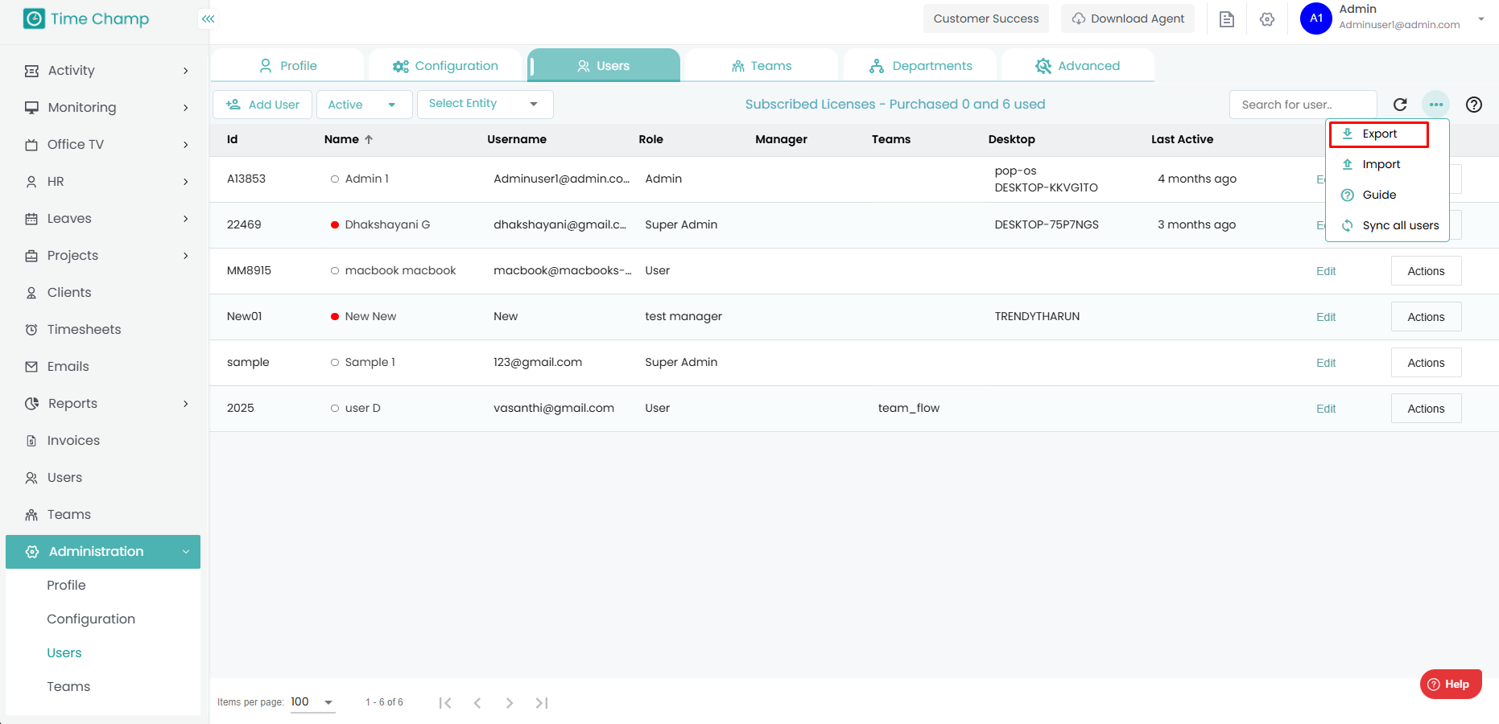
Task: Open Profile under Administration
Action: pos(66,586)
